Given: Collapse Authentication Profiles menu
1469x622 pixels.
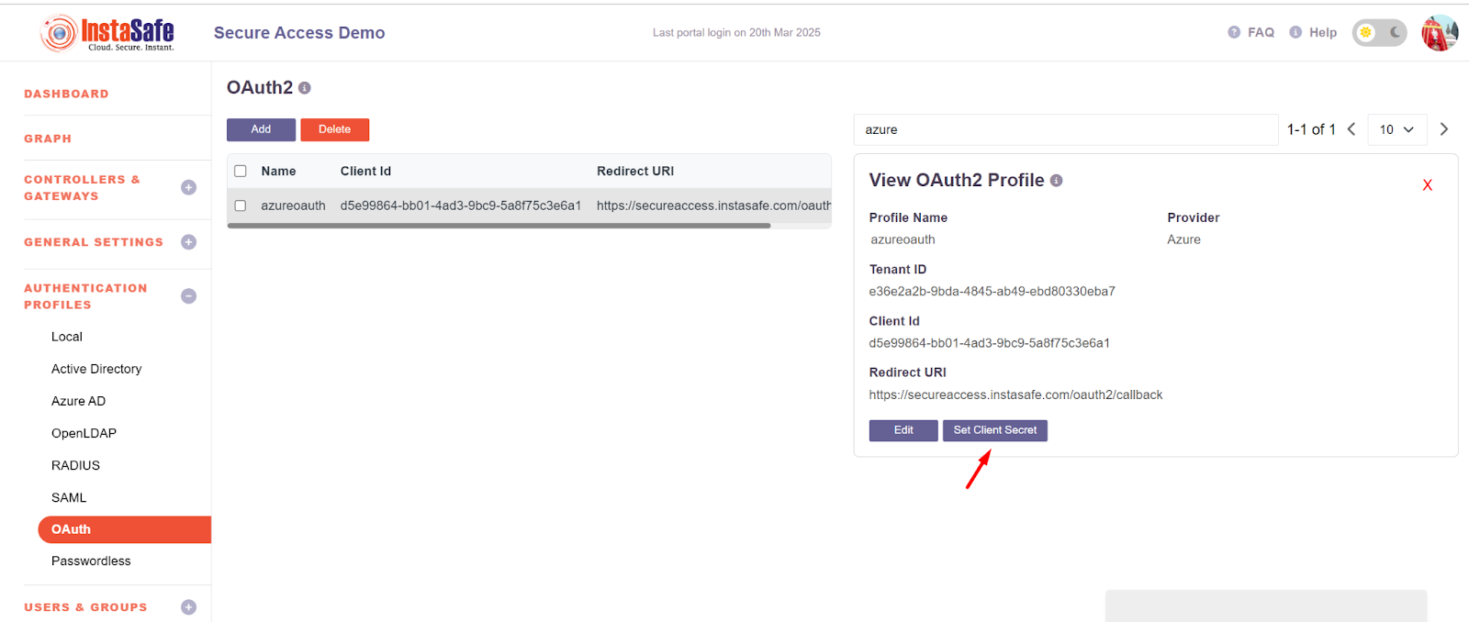Looking at the screenshot, I should [189, 296].
